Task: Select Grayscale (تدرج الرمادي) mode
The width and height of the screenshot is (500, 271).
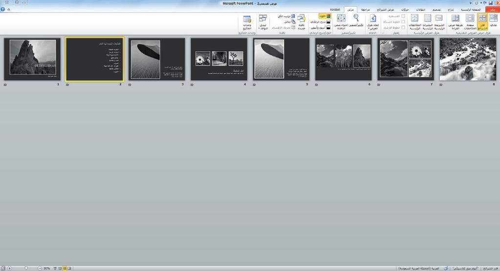Action: [x=321, y=21]
